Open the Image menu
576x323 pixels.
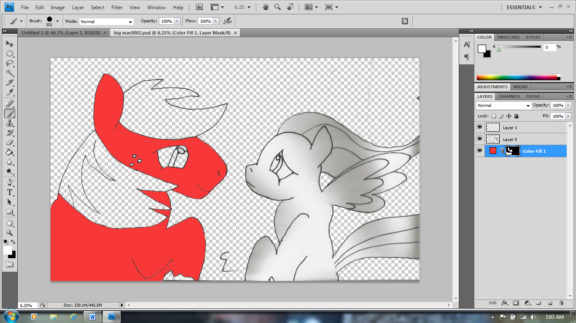pos(58,8)
